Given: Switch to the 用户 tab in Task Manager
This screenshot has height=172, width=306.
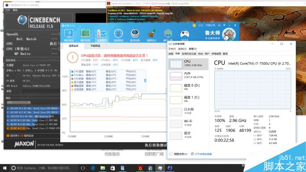Looking at the screenshot, I should tap(207, 54).
